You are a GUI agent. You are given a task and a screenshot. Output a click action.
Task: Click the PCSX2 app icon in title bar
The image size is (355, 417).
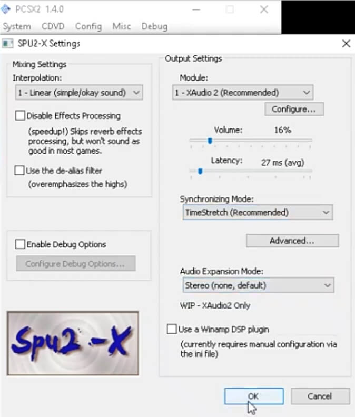coord(5,9)
